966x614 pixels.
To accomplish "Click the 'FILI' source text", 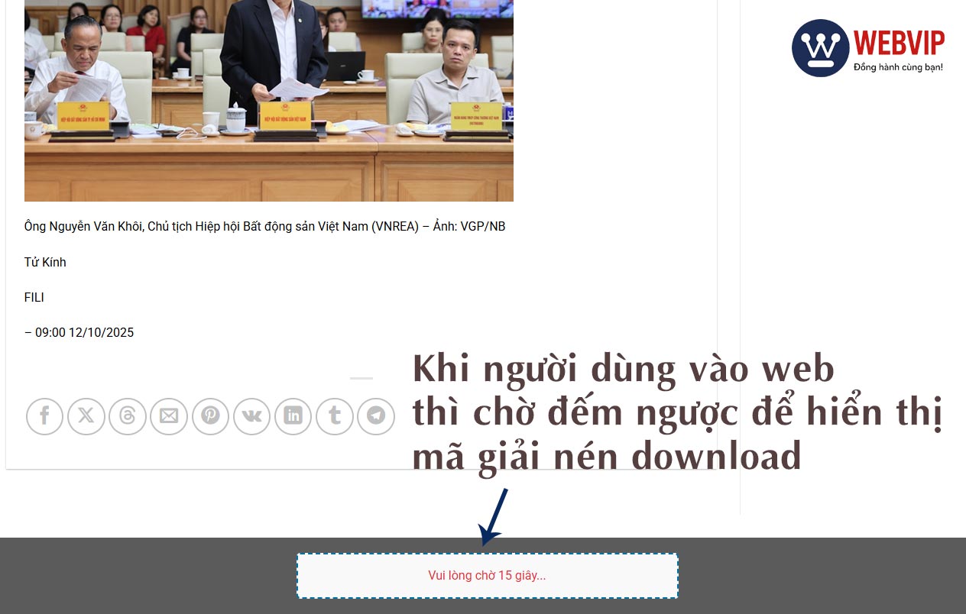I will 34,297.
